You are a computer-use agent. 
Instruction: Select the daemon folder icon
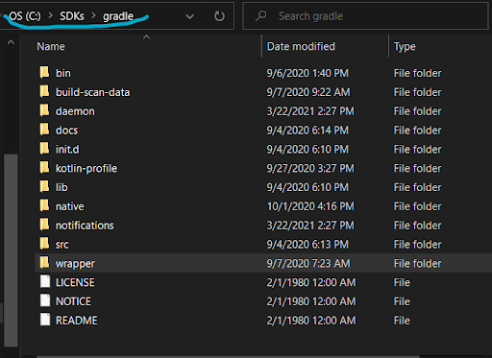44,110
